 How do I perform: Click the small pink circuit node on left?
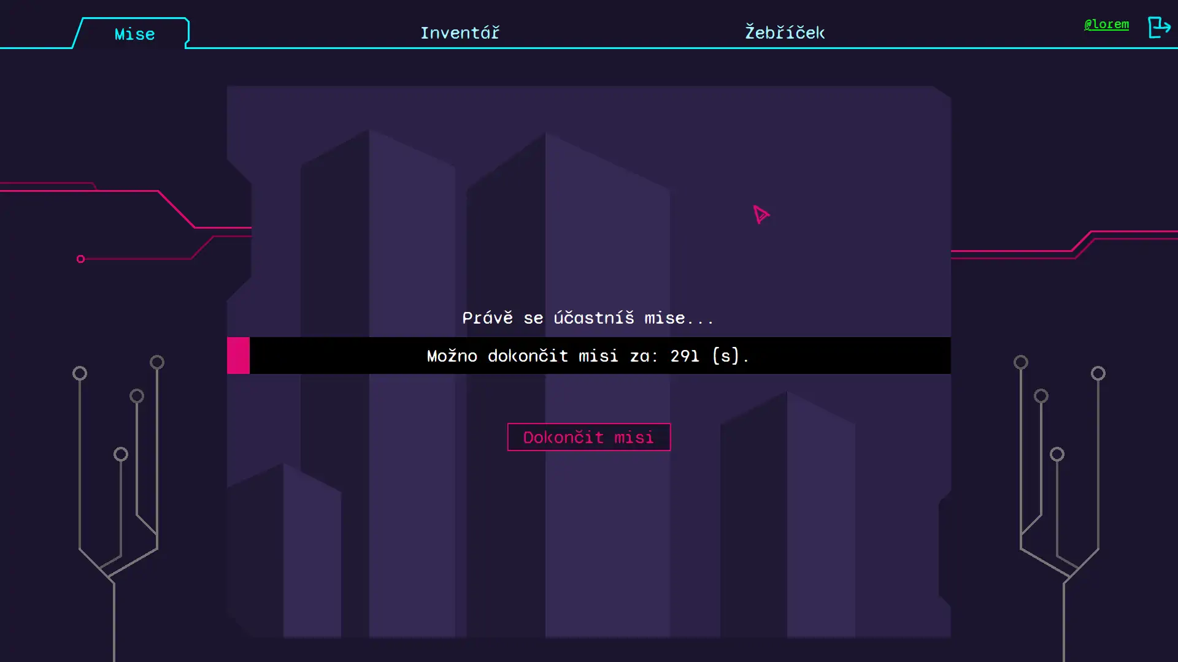(80, 259)
